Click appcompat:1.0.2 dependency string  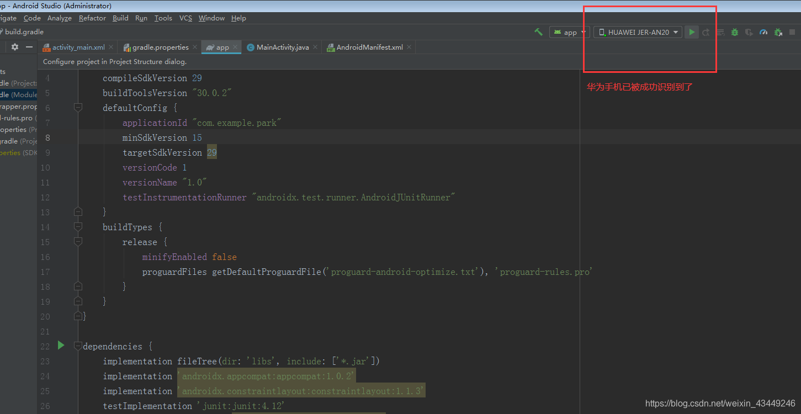coord(267,376)
